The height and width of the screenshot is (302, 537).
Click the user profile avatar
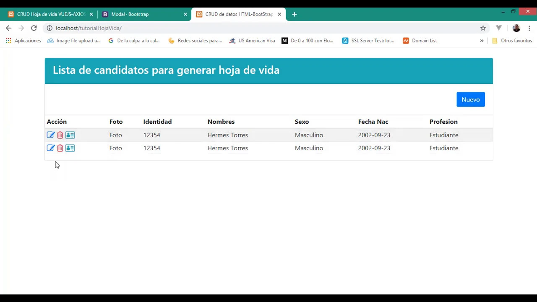click(516, 28)
